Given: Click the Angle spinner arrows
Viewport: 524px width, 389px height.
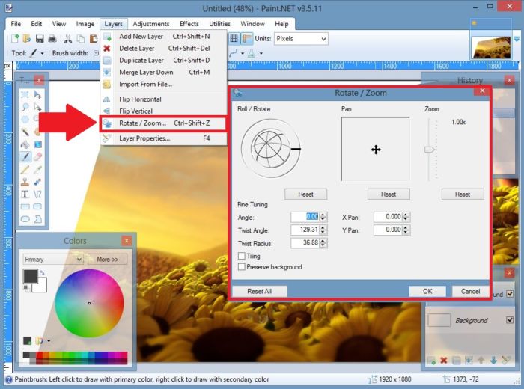Looking at the screenshot, I should [x=323, y=217].
